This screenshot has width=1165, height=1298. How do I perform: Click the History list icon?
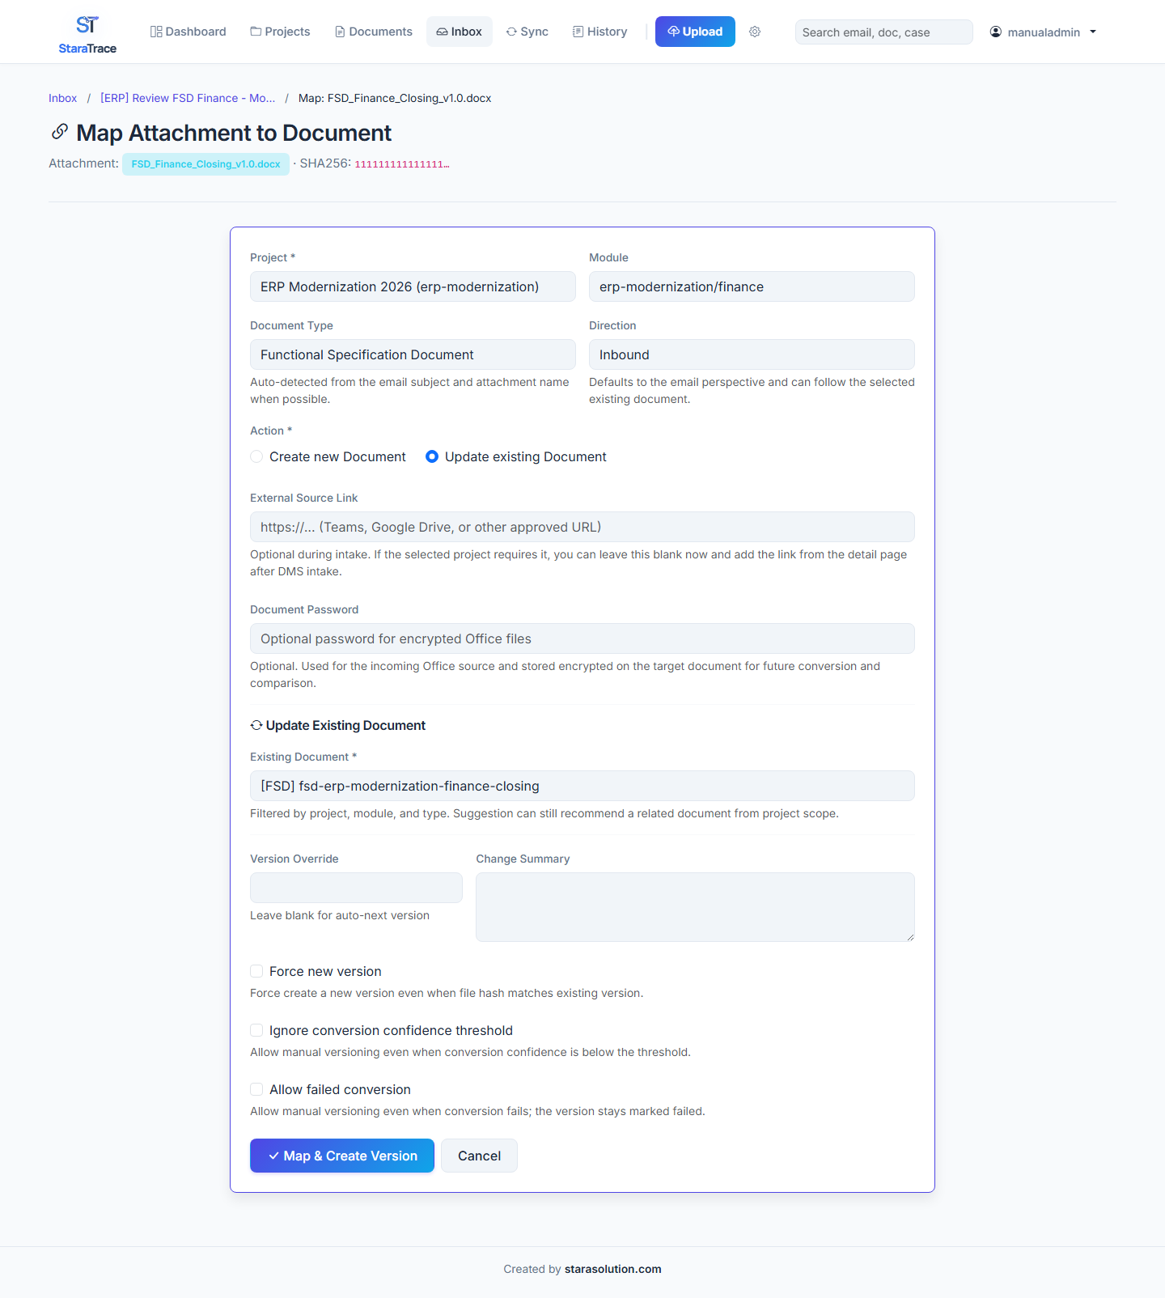pyautogui.click(x=578, y=32)
